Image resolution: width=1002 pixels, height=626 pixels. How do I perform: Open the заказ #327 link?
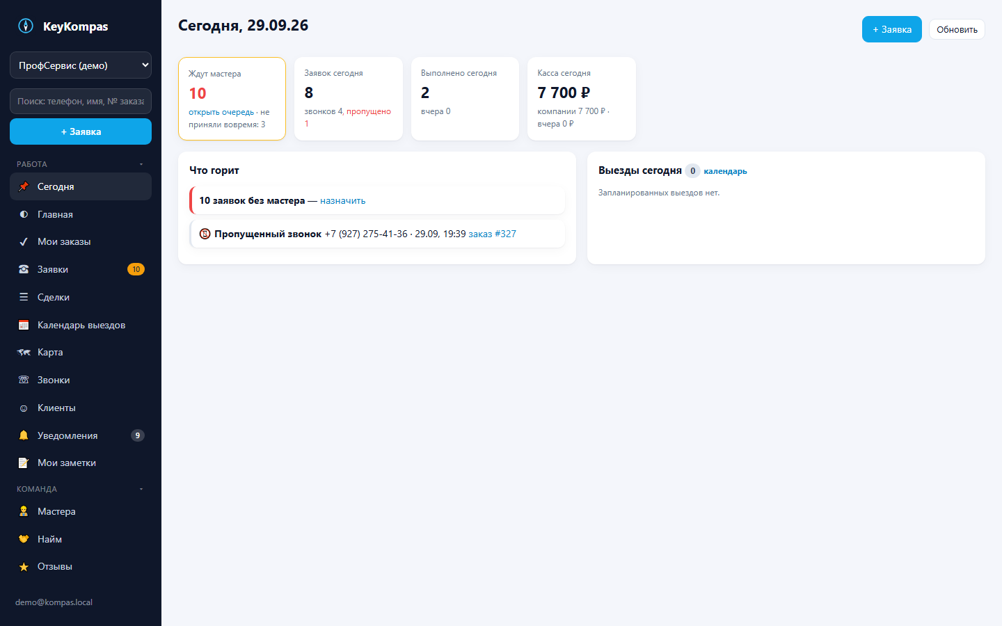click(x=492, y=234)
